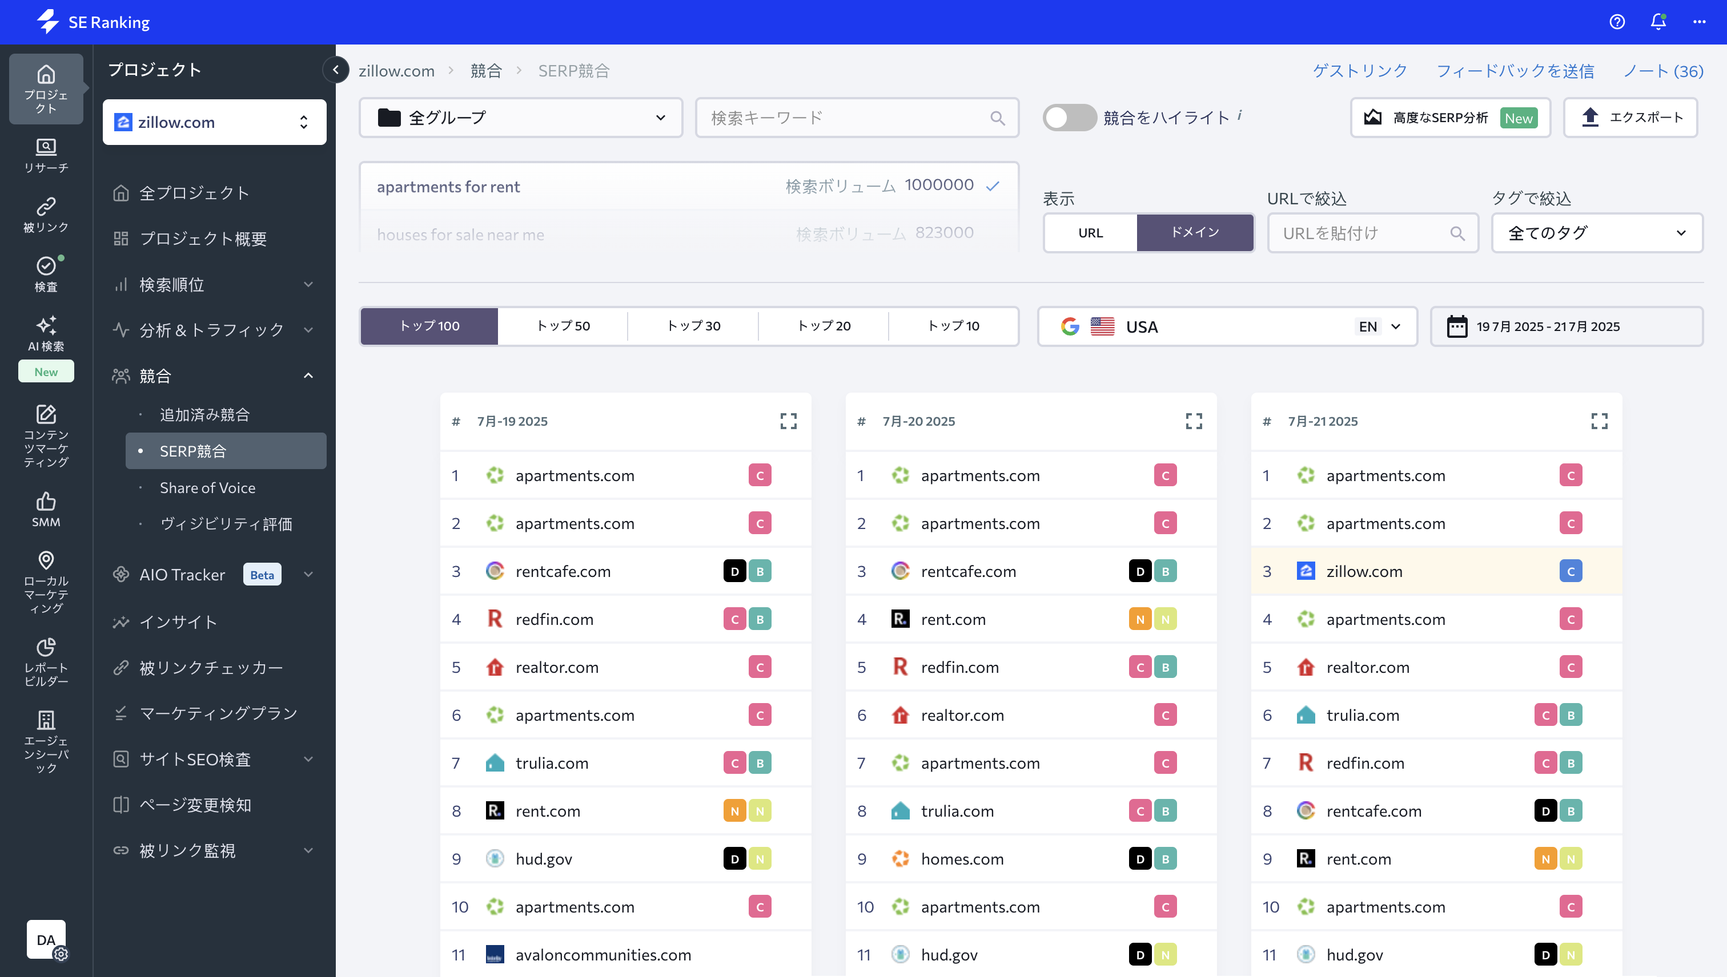Open the ゲストリンク link
Viewport: 1727px width, 977px height.
click(1360, 70)
